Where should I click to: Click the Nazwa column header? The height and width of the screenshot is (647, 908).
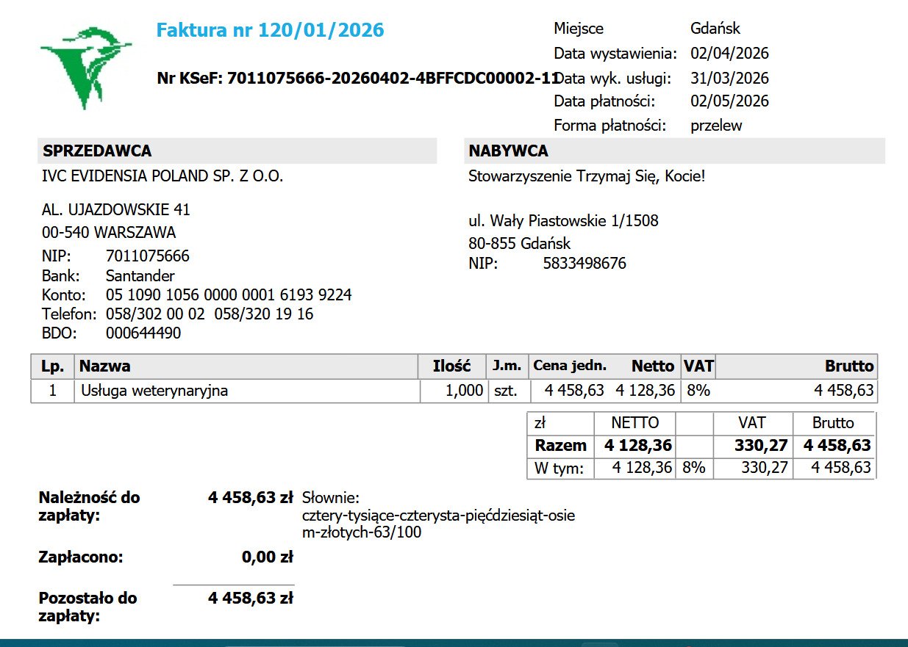(247, 366)
